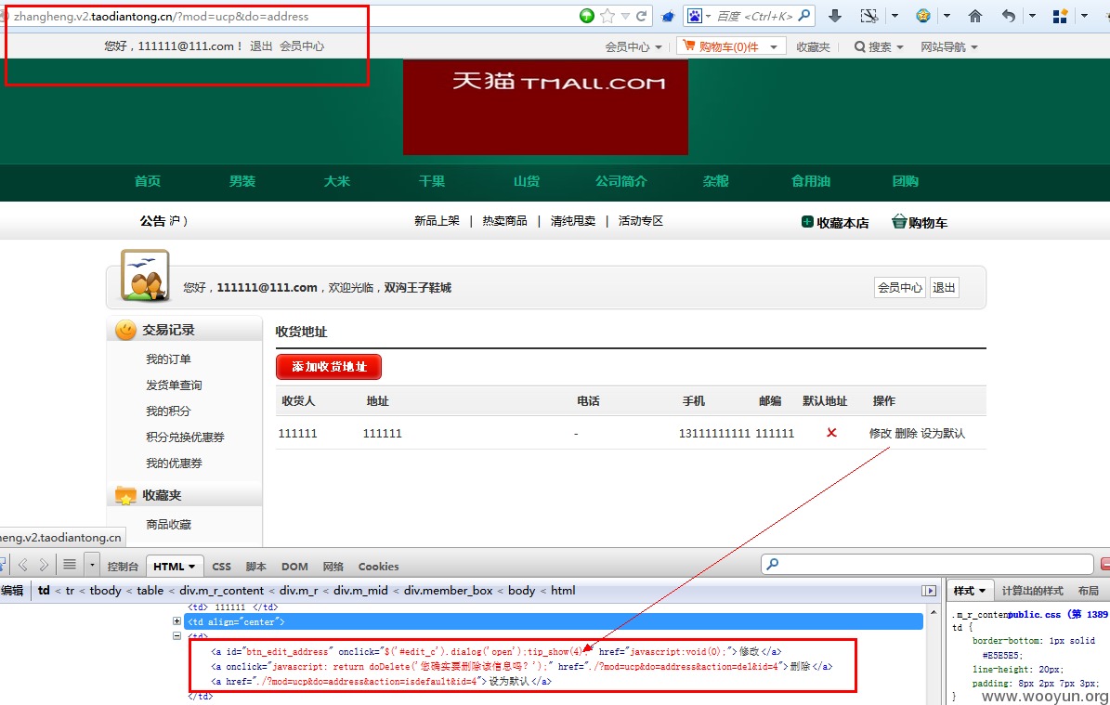The height and width of the screenshot is (705, 1110).
Task: Click 收藏本店 with the plus icon
Action: point(835,222)
